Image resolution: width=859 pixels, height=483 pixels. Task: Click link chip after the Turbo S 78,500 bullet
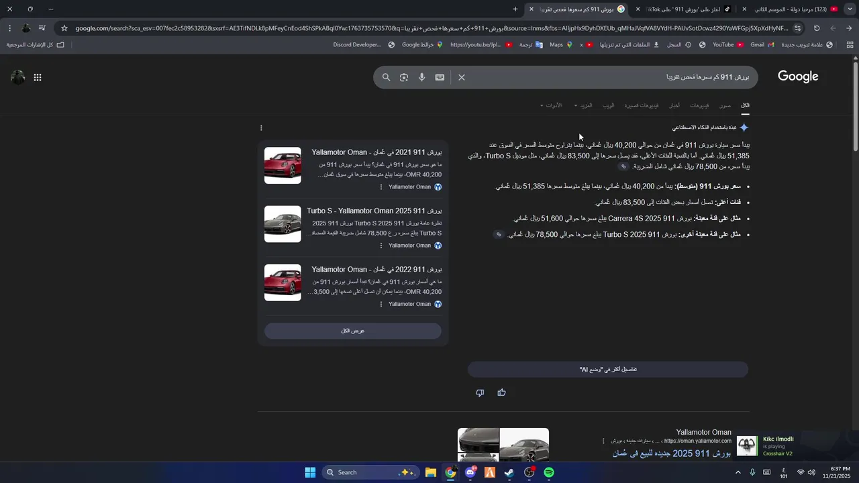point(499,235)
